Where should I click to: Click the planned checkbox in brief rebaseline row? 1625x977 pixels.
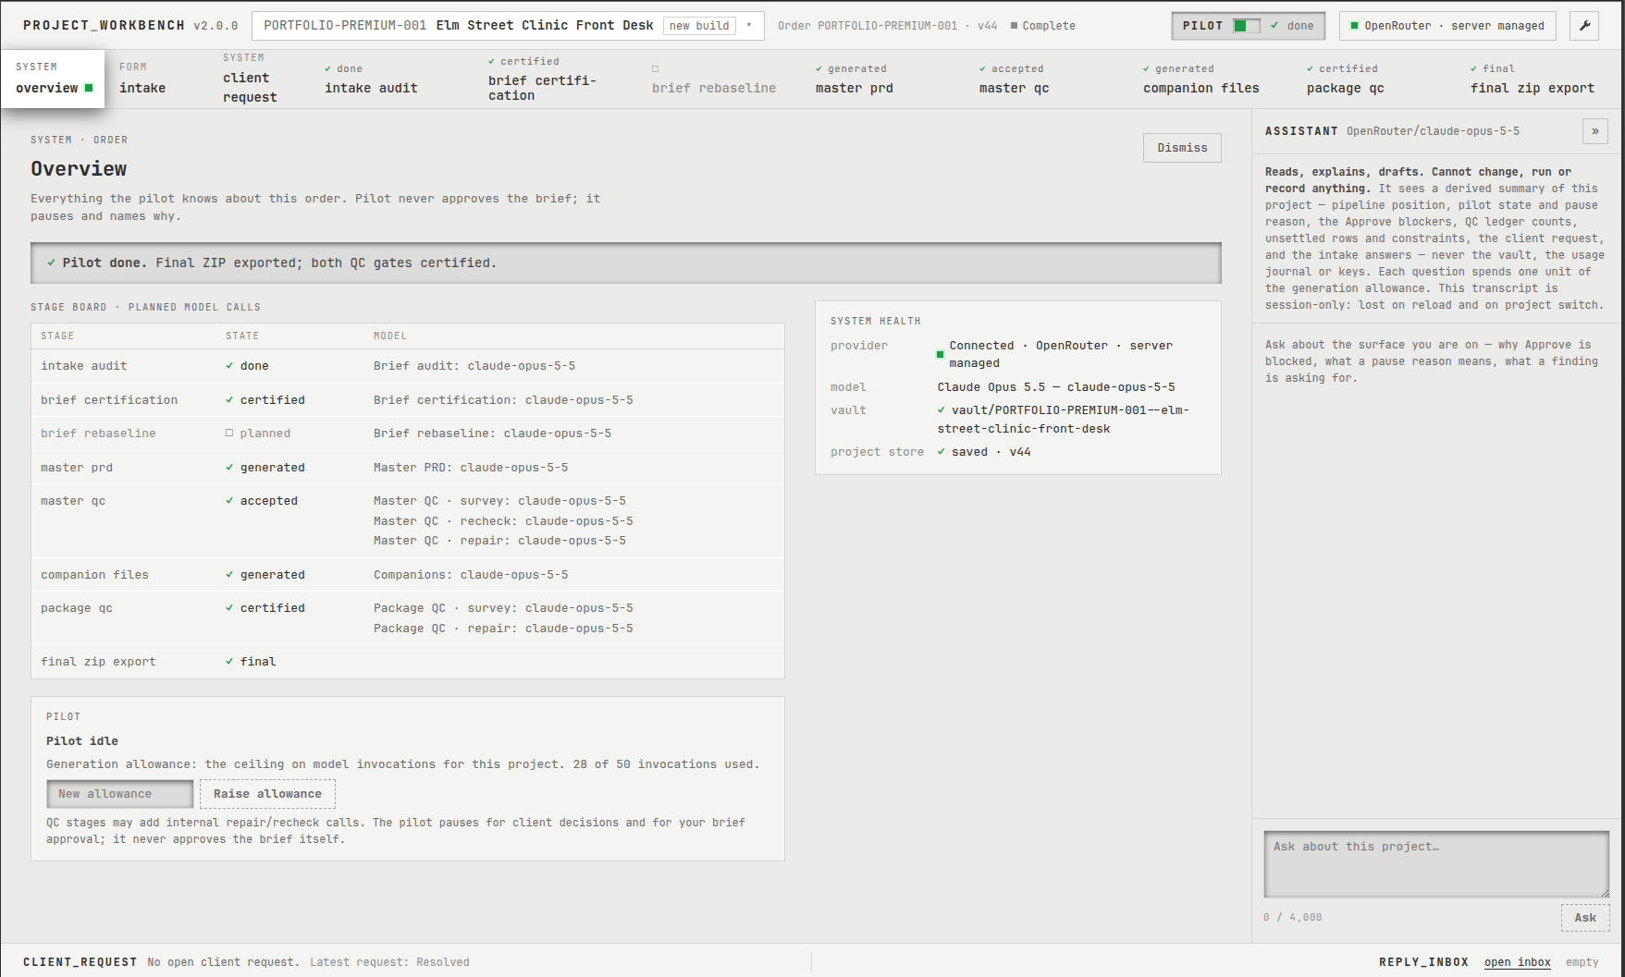click(229, 433)
